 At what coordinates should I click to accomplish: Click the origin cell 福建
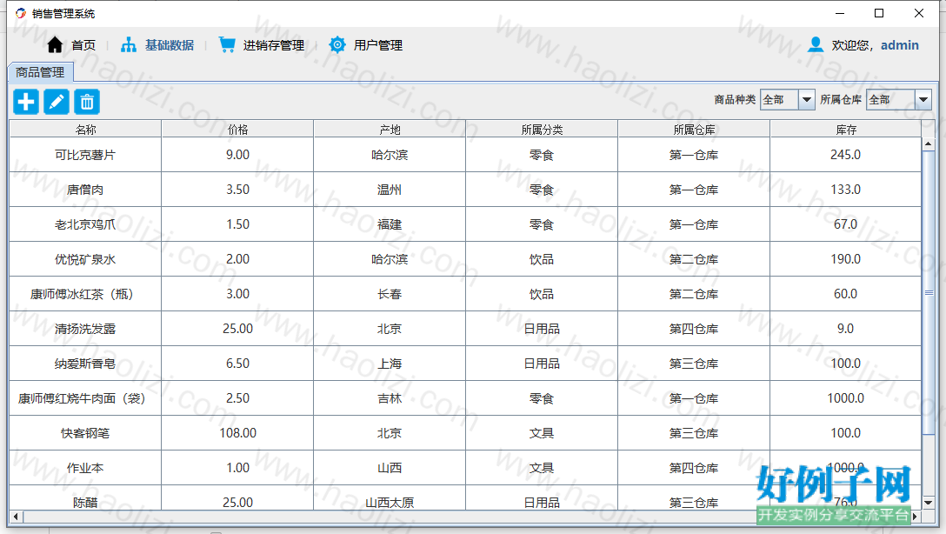[x=390, y=224]
